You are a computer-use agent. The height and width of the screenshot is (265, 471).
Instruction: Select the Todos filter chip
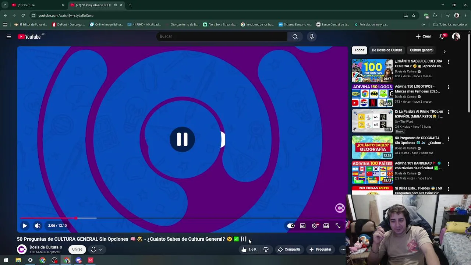pos(360,50)
